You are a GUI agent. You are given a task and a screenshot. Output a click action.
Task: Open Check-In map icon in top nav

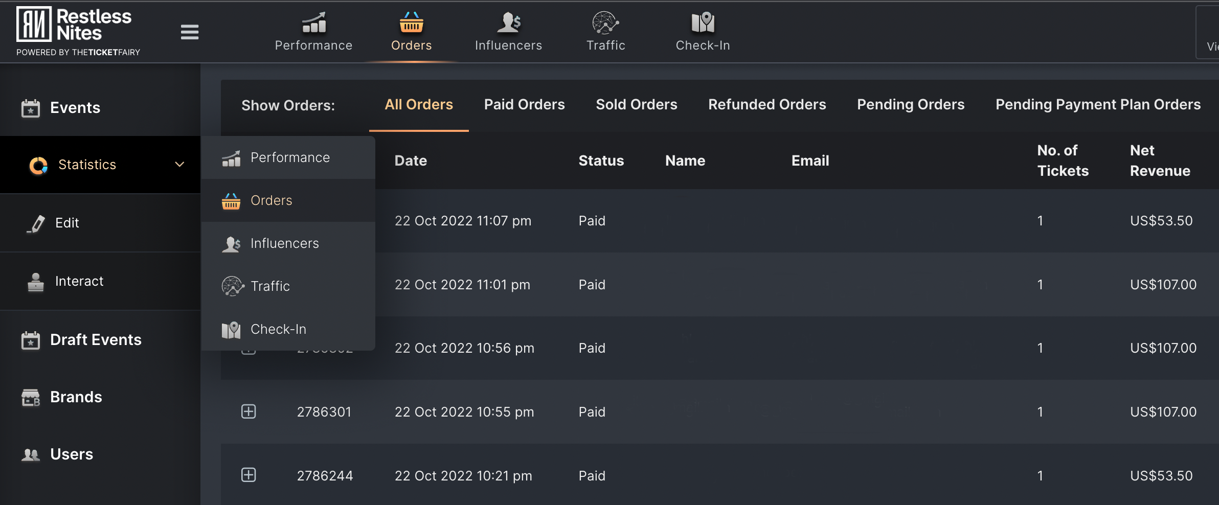coord(703,22)
